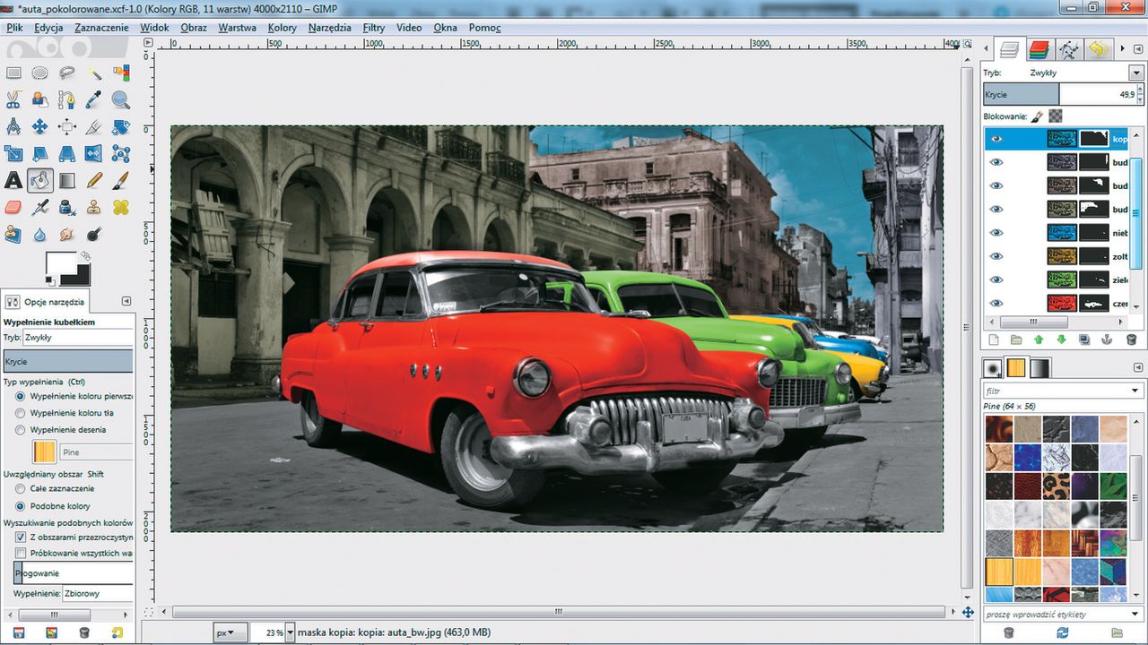The width and height of the screenshot is (1148, 645).
Task: Uncheck 'Z obszarami przezroczystymi' checkbox
Action: pyautogui.click(x=21, y=537)
